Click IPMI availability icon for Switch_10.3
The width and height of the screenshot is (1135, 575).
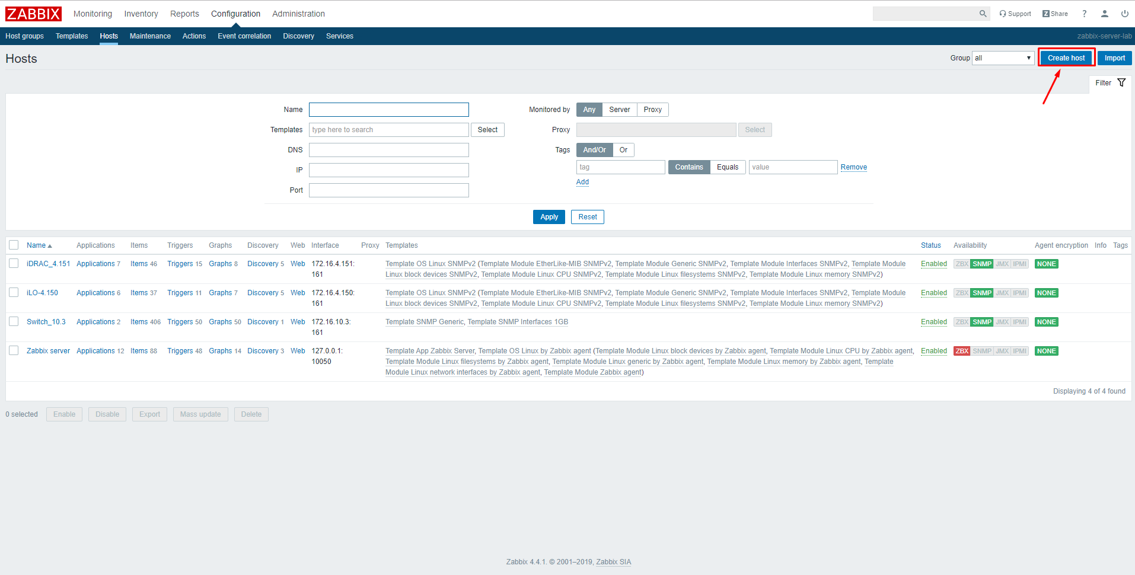tap(1019, 322)
